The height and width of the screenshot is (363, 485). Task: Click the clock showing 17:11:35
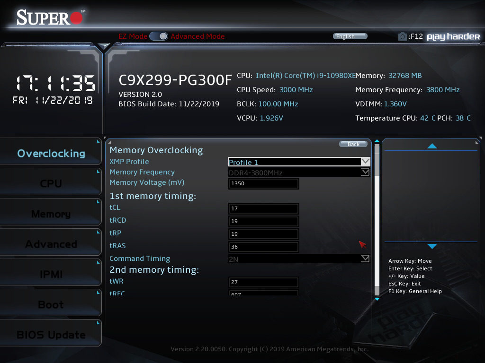tap(55, 83)
